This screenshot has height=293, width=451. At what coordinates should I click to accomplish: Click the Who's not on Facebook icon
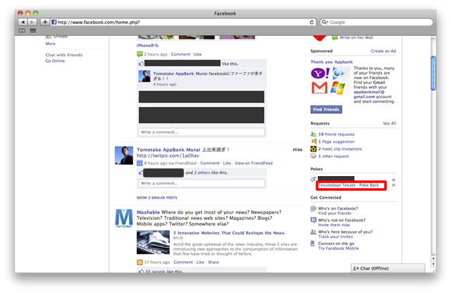[313, 220]
